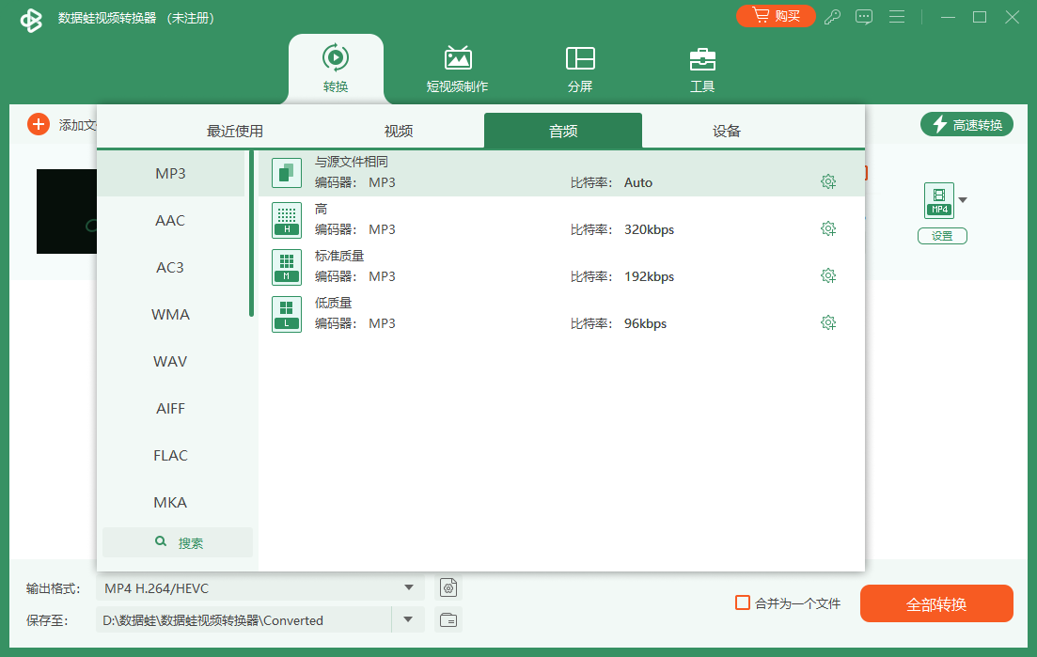Switch to the 视频 format tab
The image size is (1037, 657).
[398, 131]
